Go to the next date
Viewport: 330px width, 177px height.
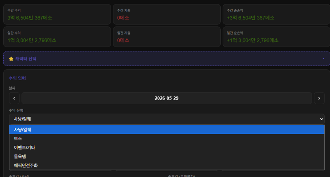click(319, 98)
